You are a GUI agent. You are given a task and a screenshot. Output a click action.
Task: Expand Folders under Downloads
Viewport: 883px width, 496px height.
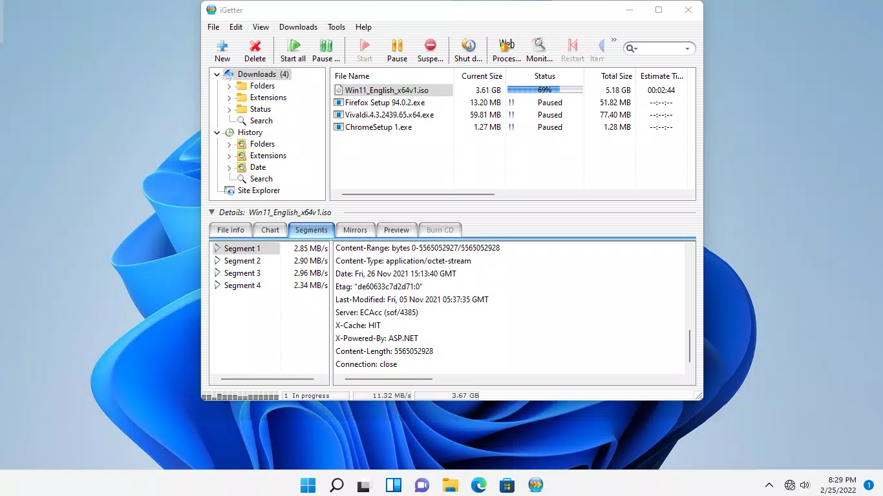(x=229, y=86)
